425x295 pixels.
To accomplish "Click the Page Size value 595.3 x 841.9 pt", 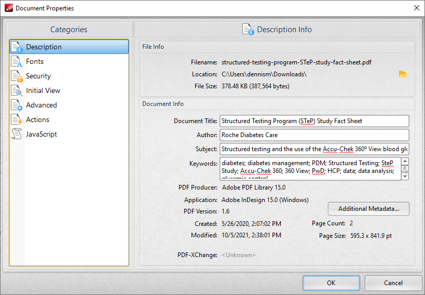I will pos(371,236).
